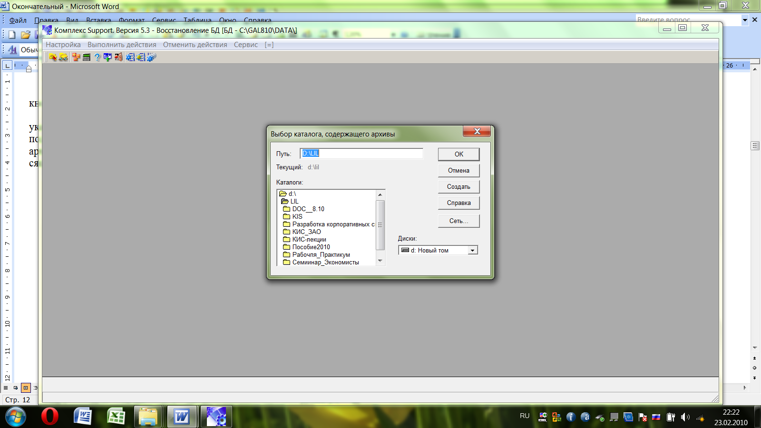Click the monitor with green arrow icon
Image resolution: width=761 pixels, height=428 pixels.
tap(107, 57)
